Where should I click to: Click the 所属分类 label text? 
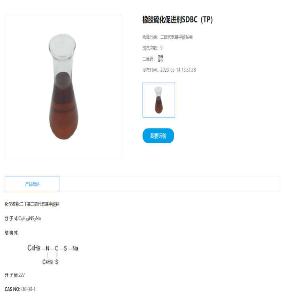150,37
